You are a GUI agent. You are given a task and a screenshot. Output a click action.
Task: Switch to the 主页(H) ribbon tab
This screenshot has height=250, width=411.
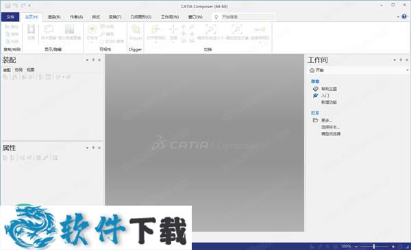click(32, 17)
